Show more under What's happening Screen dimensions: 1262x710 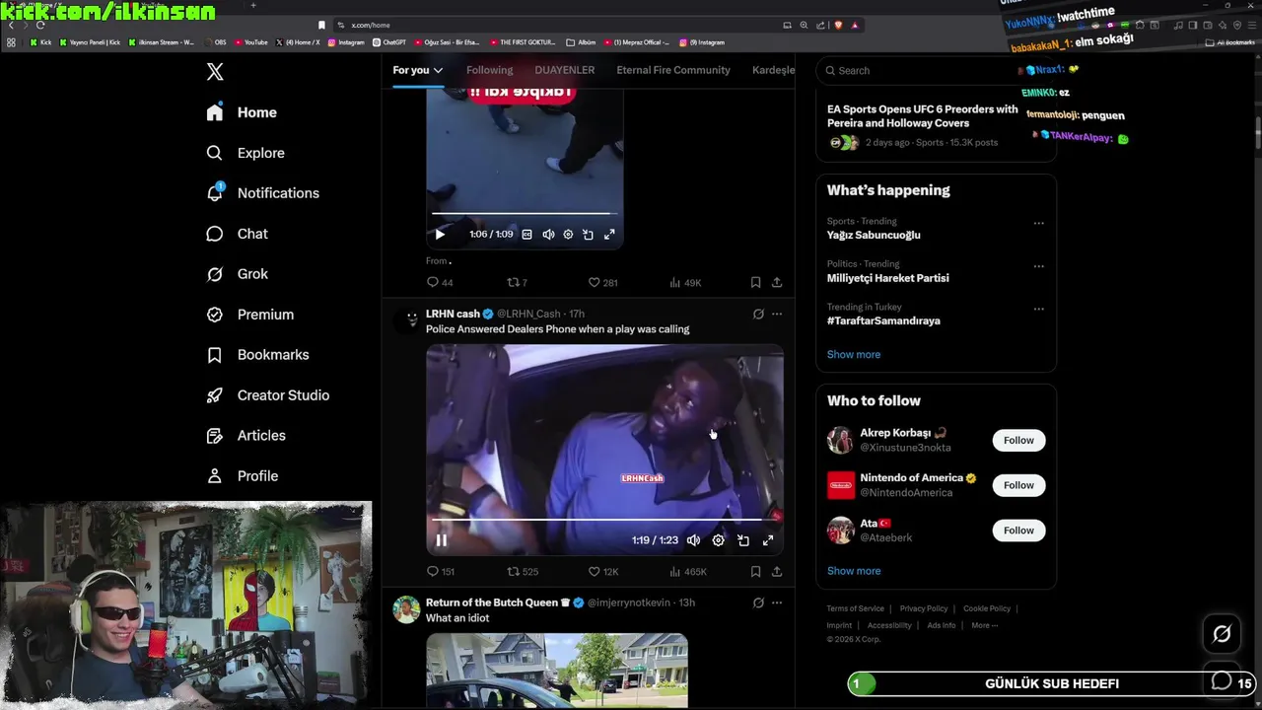(854, 355)
